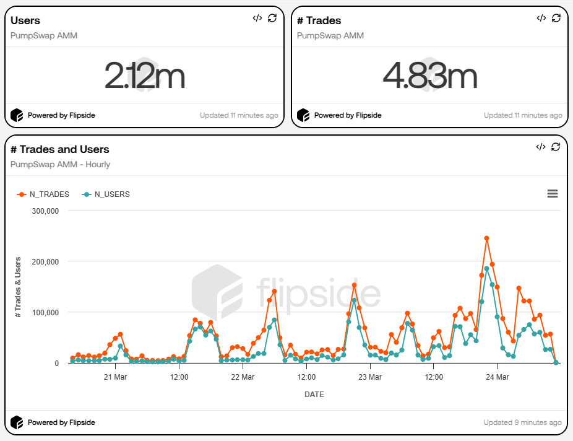Open code view on Trades and Users chart
This screenshot has height=441, width=573.
(x=541, y=147)
